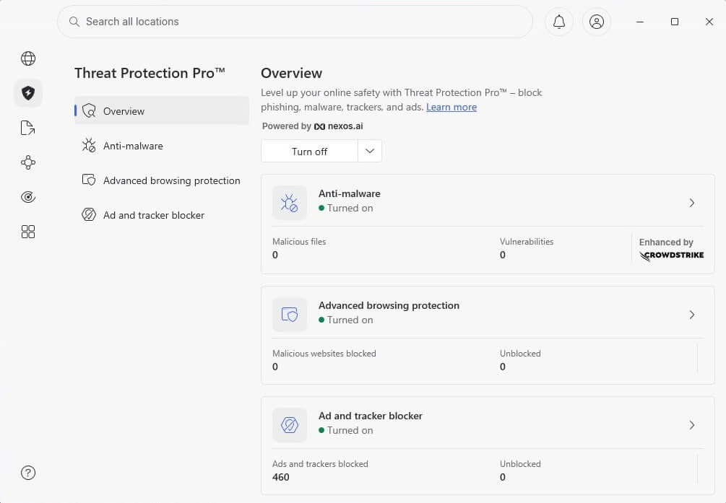Click the Anti-malware icon on its card

[x=289, y=203]
